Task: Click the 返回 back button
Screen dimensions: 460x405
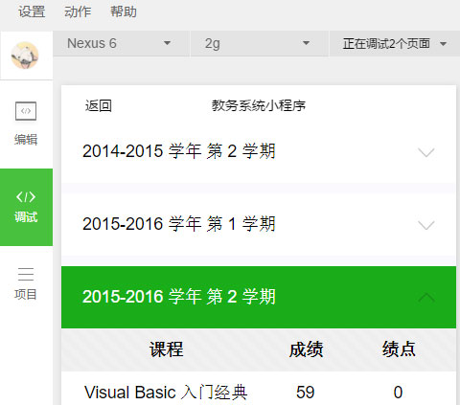Action: tap(99, 105)
